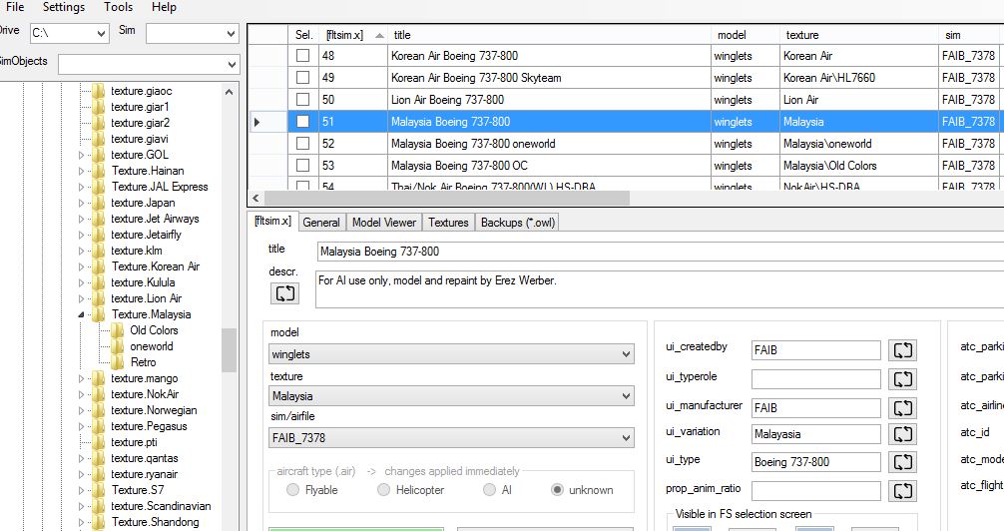The height and width of the screenshot is (531, 1004).
Task: Switch to the Model Viewer tab
Action: pos(384,223)
